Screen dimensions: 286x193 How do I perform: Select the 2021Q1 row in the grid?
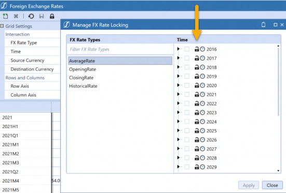(x=25, y=135)
